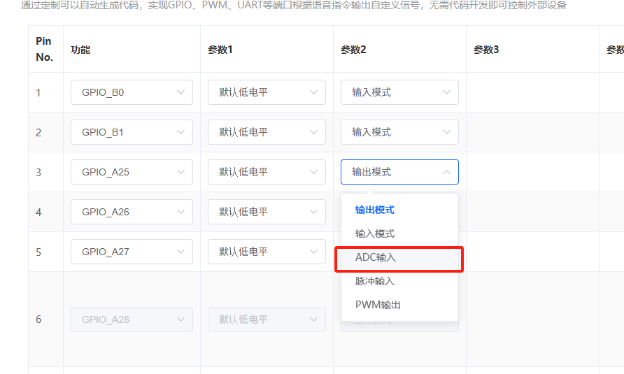Choose PWM输出 from the dropdown list
This screenshot has height=374, width=624.
point(399,305)
